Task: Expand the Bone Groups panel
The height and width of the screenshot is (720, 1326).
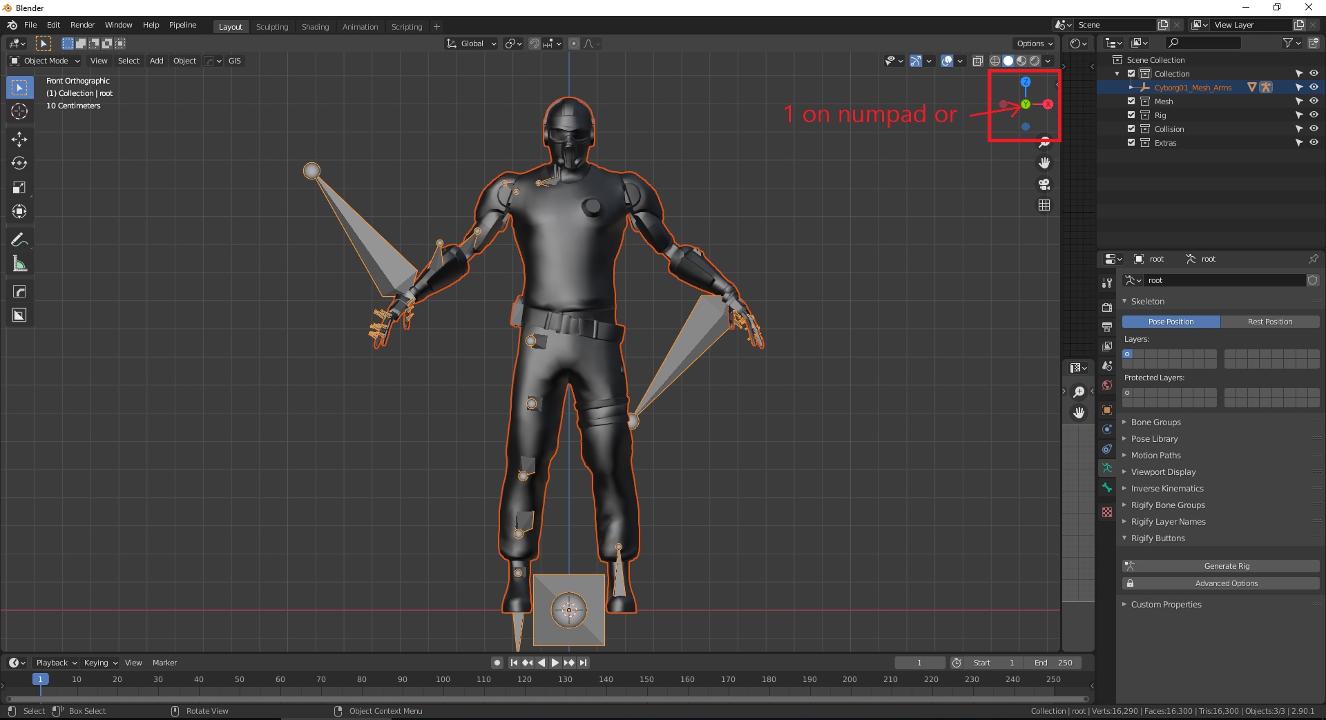Action: 1155,422
